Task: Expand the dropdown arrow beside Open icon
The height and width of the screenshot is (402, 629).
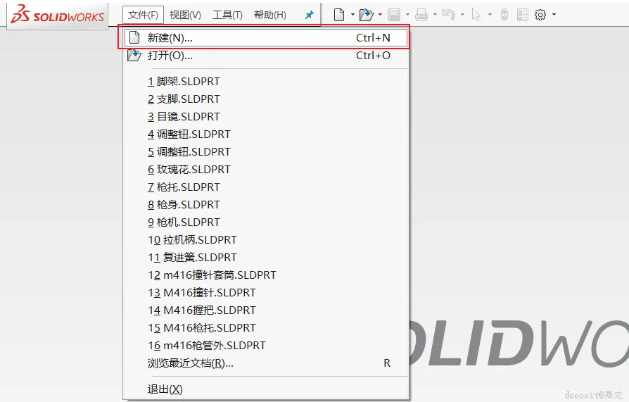Action: point(380,15)
